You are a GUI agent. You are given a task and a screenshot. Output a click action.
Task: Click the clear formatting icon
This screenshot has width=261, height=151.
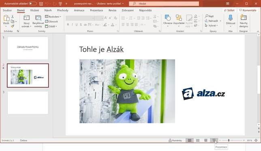pyautogui.click(x=116, y=18)
